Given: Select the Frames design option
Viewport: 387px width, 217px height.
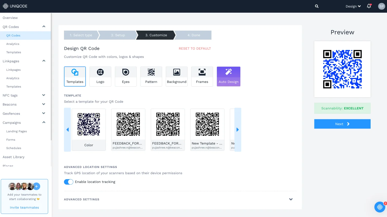Looking at the screenshot, I should [202, 76].
